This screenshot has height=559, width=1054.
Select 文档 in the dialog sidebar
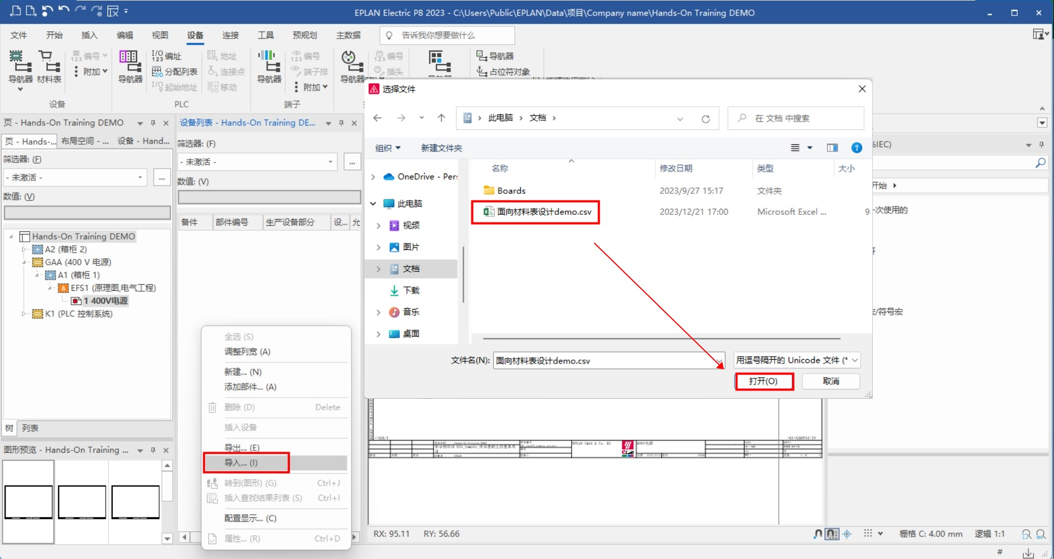click(x=411, y=269)
